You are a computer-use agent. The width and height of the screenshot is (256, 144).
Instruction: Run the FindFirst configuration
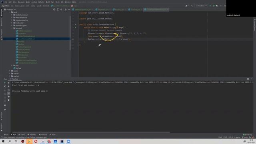pos(210,6)
